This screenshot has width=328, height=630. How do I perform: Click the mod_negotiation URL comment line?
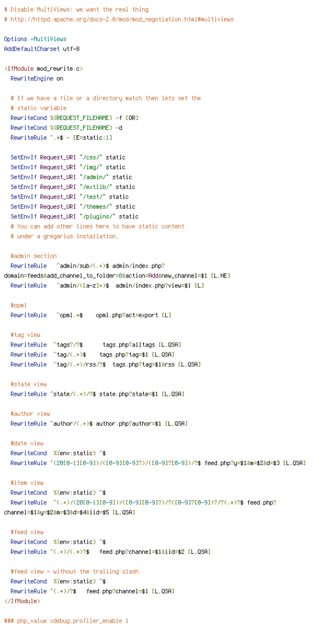tap(119, 19)
